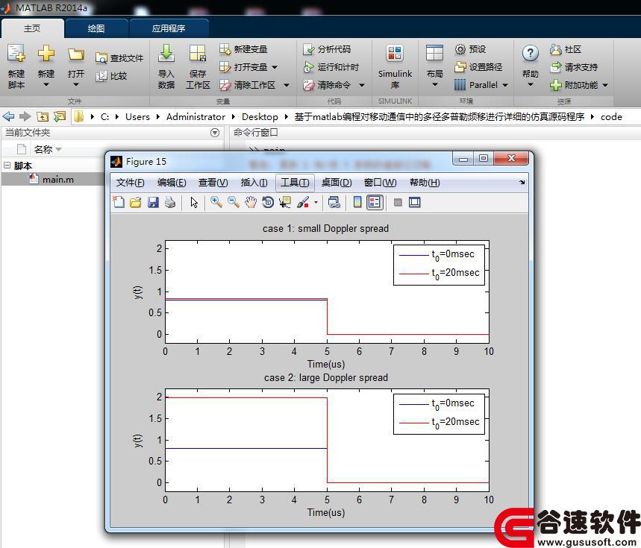The width and height of the screenshot is (641, 548).
Task: Collapse the 脚本 group in file list
Action: point(7,166)
